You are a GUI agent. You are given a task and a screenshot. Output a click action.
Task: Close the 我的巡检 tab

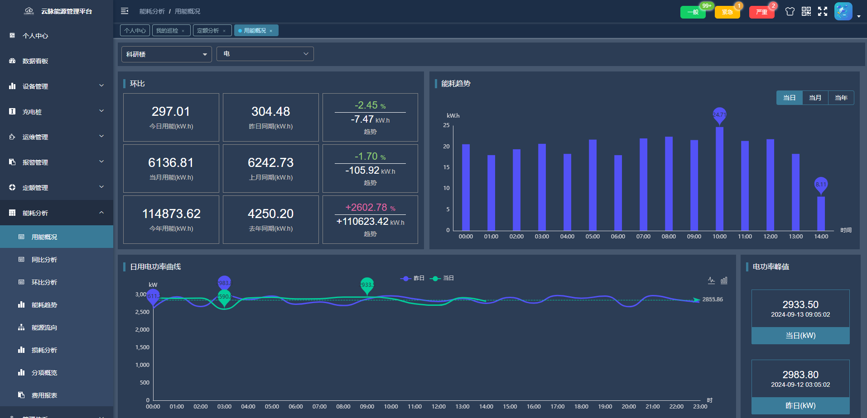(x=183, y=31)
